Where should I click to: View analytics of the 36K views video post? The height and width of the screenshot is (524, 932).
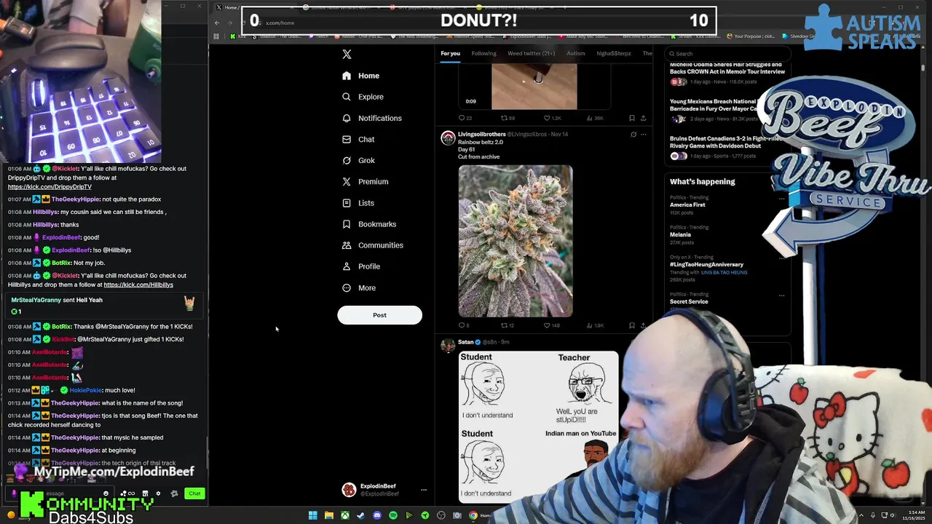pos(594,118)
